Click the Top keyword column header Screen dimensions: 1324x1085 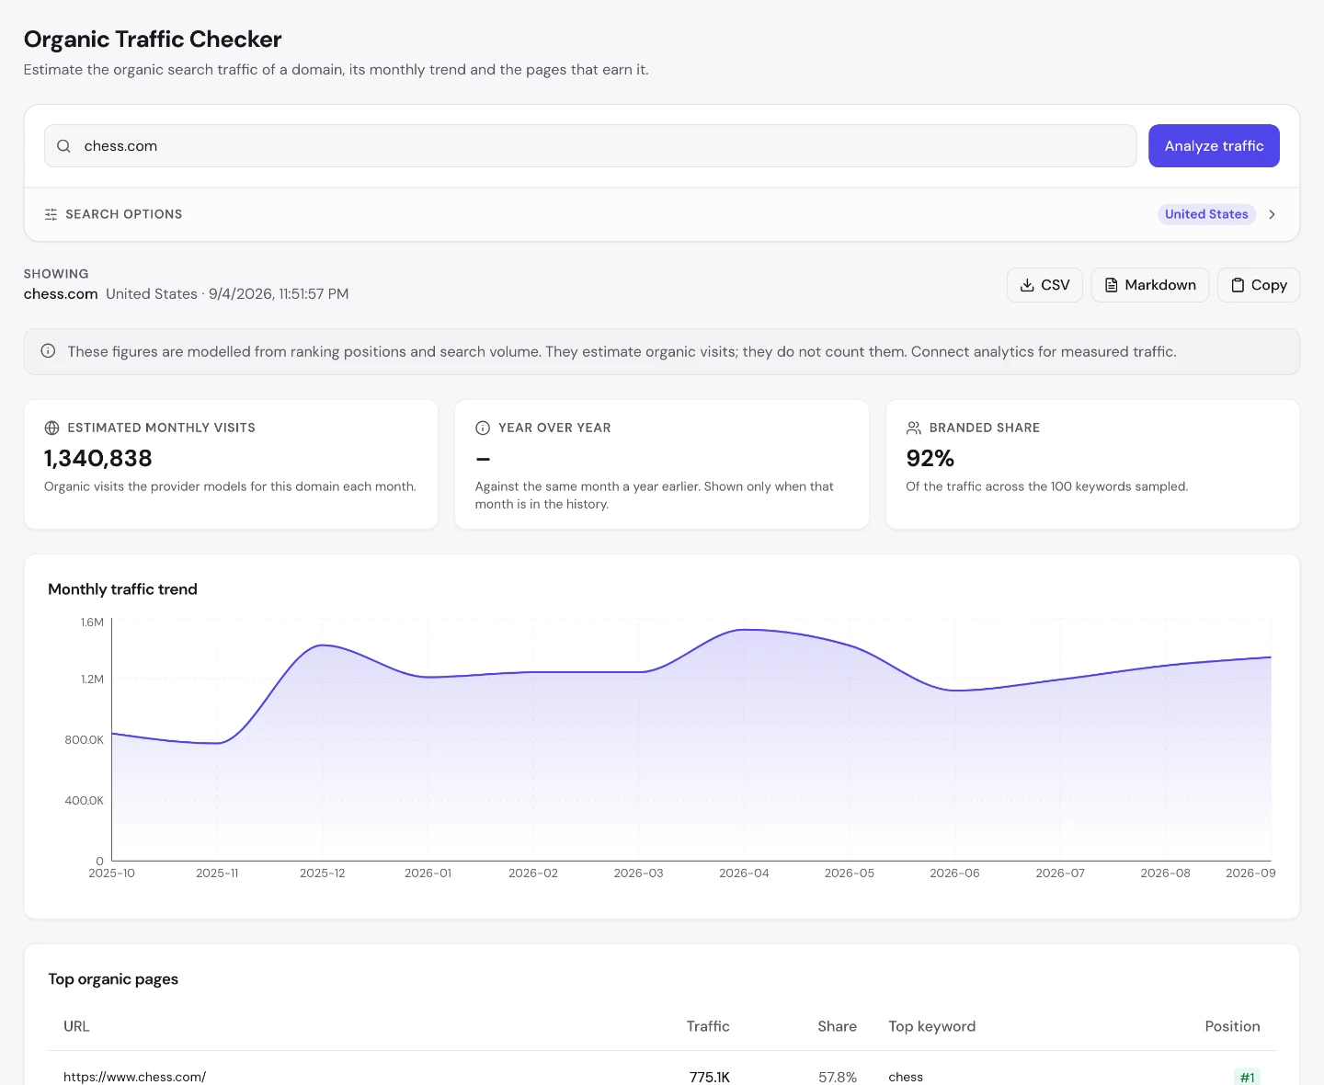[x=932, y=1026]
